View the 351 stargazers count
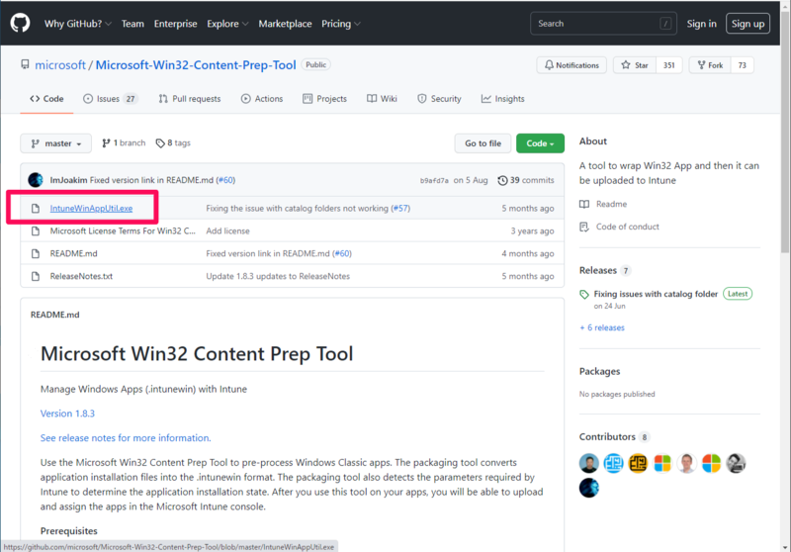This screenshot has height=552, width=791. click(x=669, y=65)
